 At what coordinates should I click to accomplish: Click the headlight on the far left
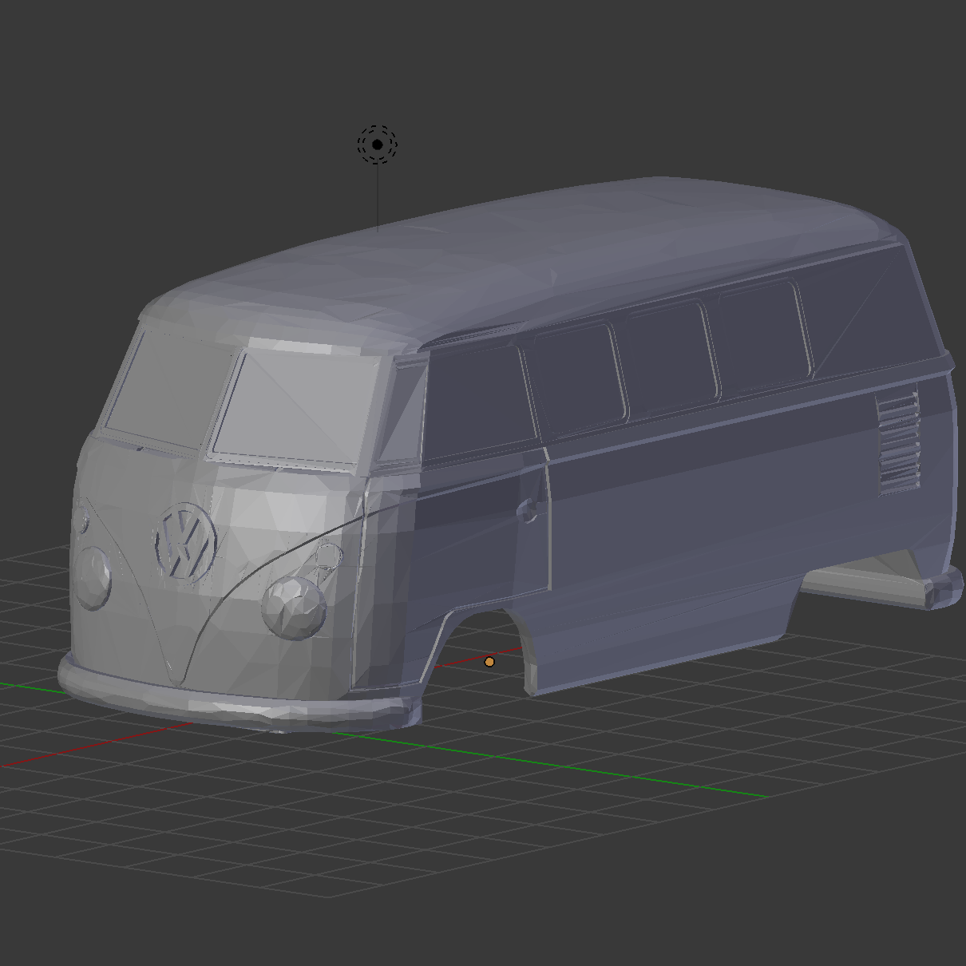click(x=93, y=579)
